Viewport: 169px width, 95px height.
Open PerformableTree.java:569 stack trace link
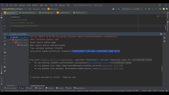tap(109, 69)
